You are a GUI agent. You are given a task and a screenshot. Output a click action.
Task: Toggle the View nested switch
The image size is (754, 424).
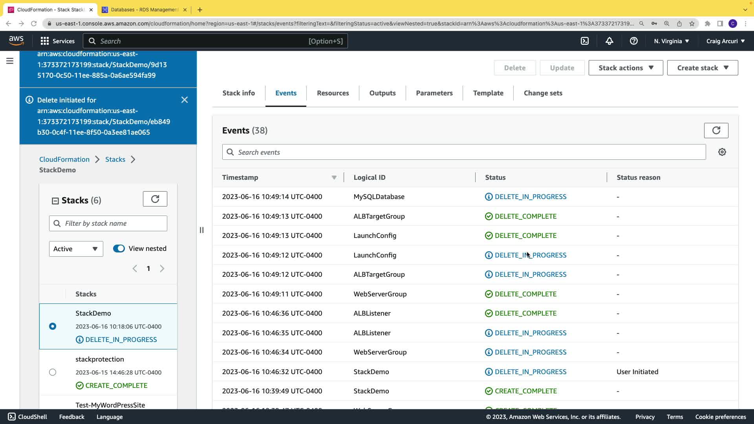[x=119, y=249]
